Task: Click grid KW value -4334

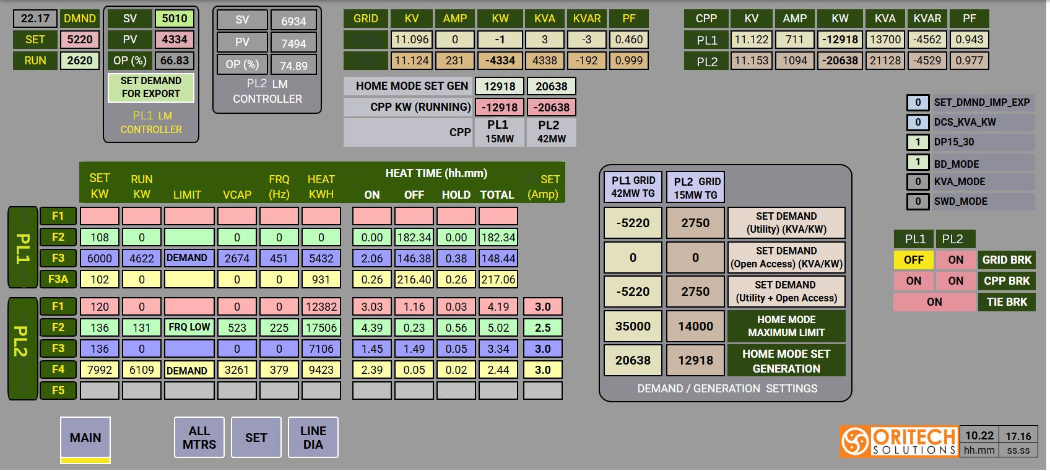Action: click(x=500, y=61)
